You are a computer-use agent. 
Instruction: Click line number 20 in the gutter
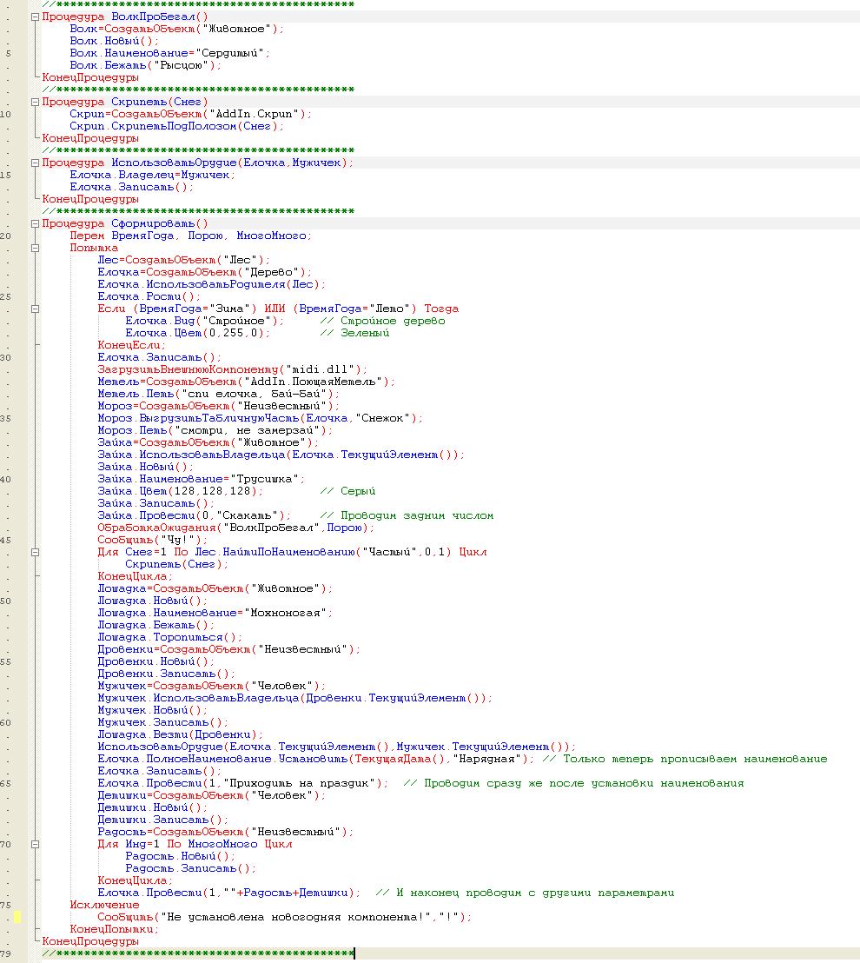point(7,236)
